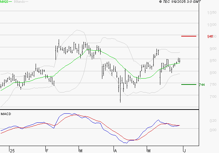Viewport: 219px width, 153px height.
Task: Select the F February marker on time axis
Action: pos(47,150)
